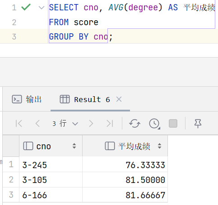Open the 3 行 page size dropdown
The width and height of the screenshot is (218, 205).
click(65, 124)
